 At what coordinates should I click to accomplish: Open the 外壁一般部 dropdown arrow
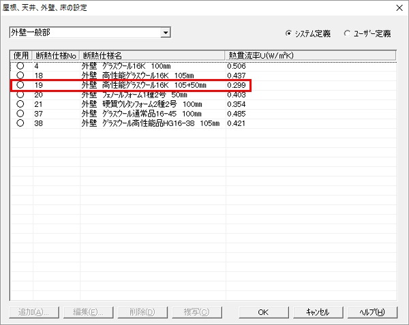tap(166, 33)
